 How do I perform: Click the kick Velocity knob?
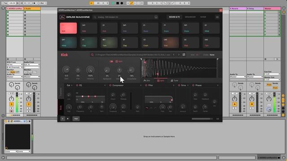coord(90,70)
